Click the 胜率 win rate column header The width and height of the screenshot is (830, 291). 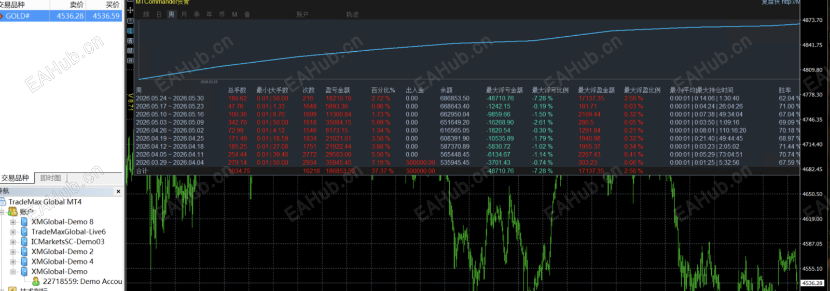pyautogui.click(x=785, y=90)
